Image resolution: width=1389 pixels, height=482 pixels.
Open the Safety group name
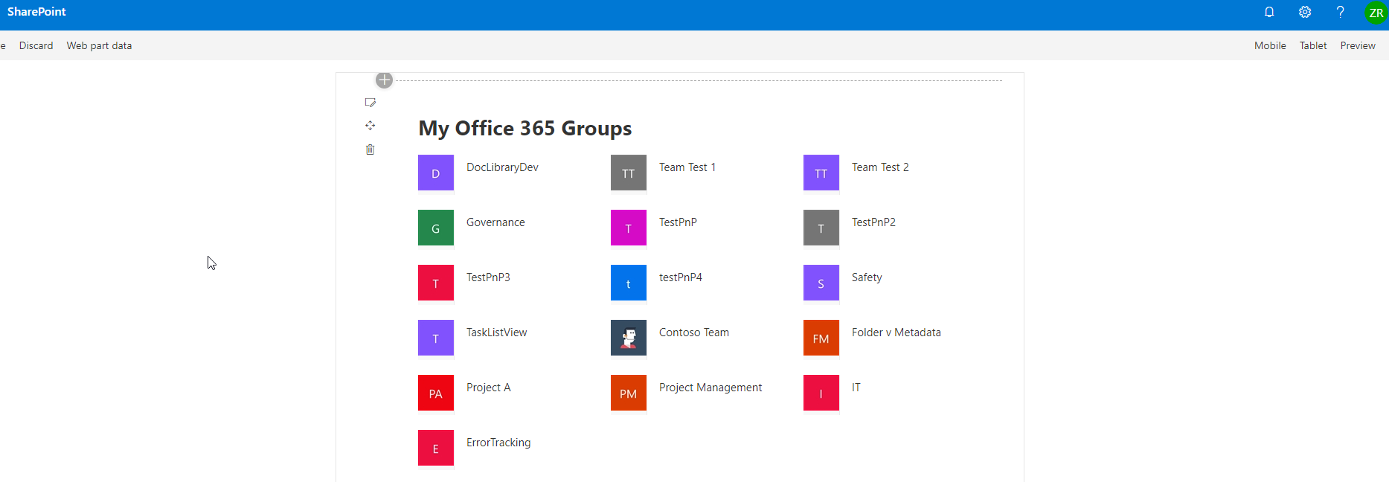[867, 277]
